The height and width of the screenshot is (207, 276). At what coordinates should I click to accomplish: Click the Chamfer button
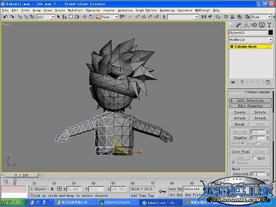point(240,138)
